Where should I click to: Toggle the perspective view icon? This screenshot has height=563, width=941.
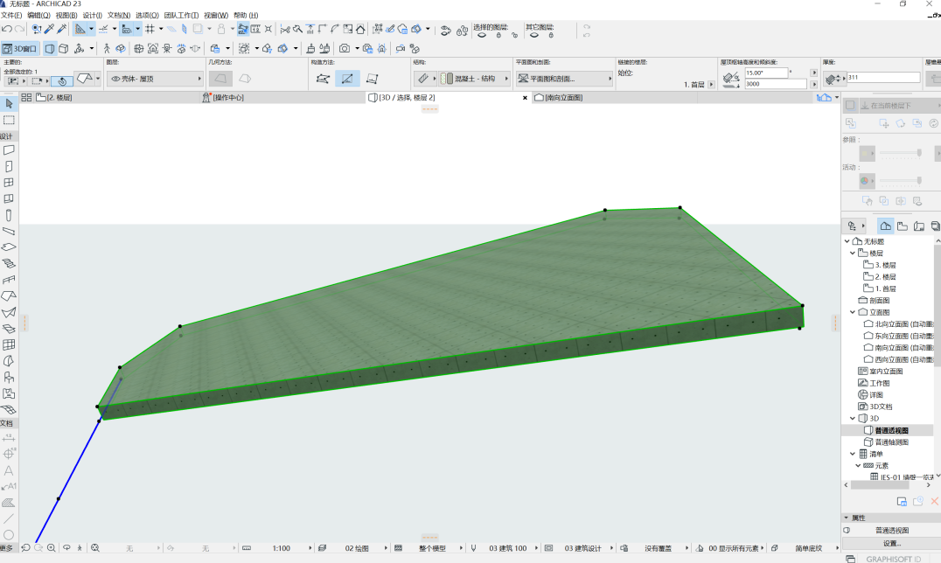click(x=51, y=49)
